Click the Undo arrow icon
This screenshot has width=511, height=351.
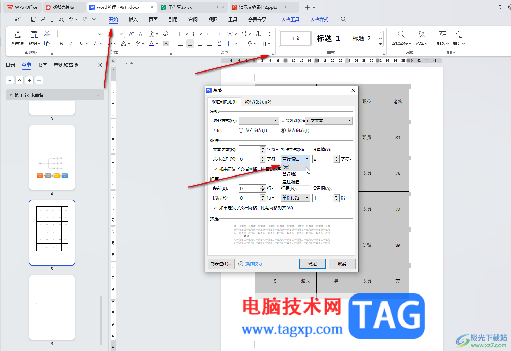point(71,19)
